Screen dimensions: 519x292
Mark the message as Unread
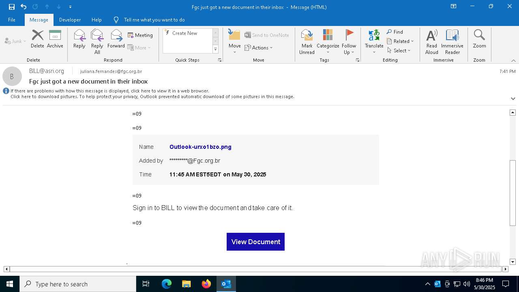coord(307,41)
